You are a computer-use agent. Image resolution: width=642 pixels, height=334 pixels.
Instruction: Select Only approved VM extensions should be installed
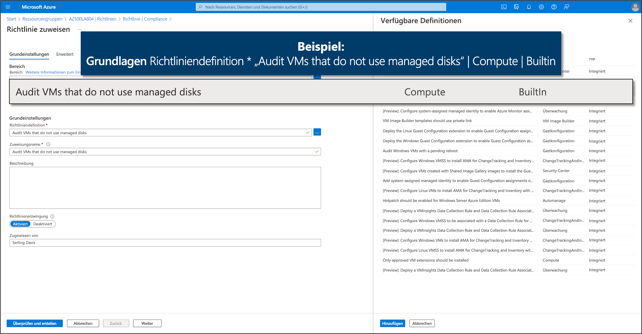[x=508, y=260]
